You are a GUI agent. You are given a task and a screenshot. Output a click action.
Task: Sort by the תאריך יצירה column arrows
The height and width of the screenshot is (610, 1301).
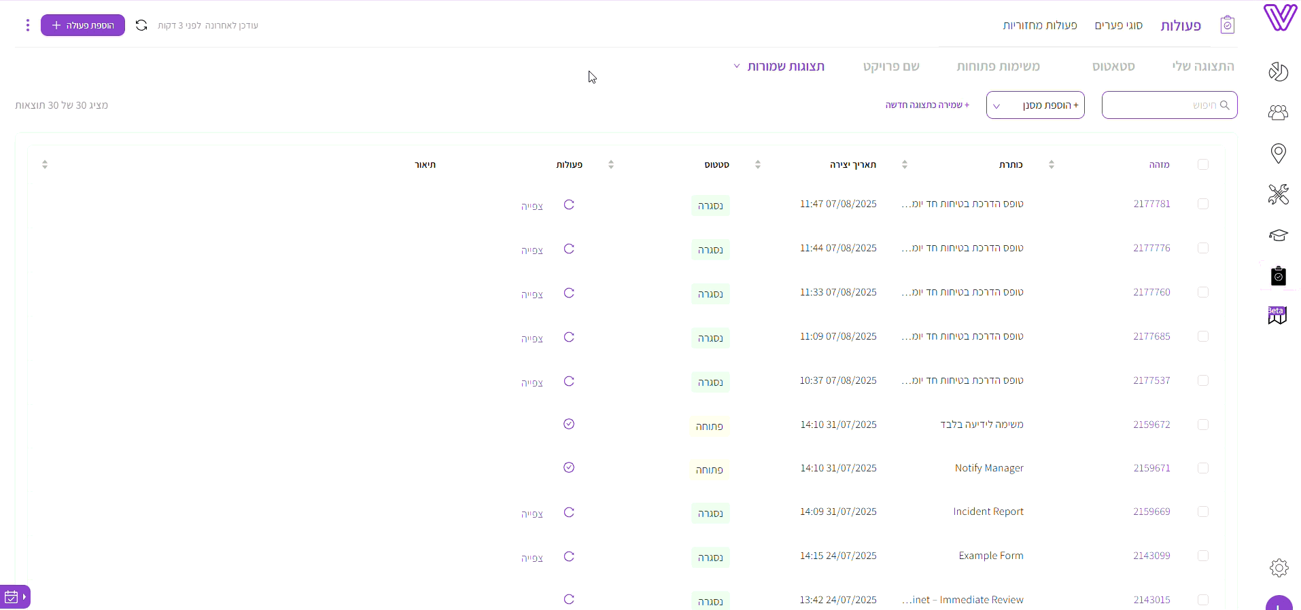click(758, 164)
